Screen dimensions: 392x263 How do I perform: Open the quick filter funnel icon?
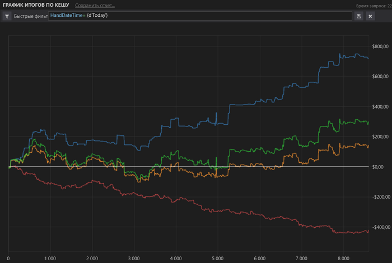pyautogui.click(x=7, y=16)
